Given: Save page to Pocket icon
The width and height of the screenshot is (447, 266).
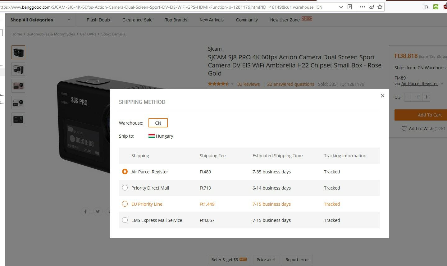Looking at the screenshot, I should pyautogui.click(x=371, y=7).
